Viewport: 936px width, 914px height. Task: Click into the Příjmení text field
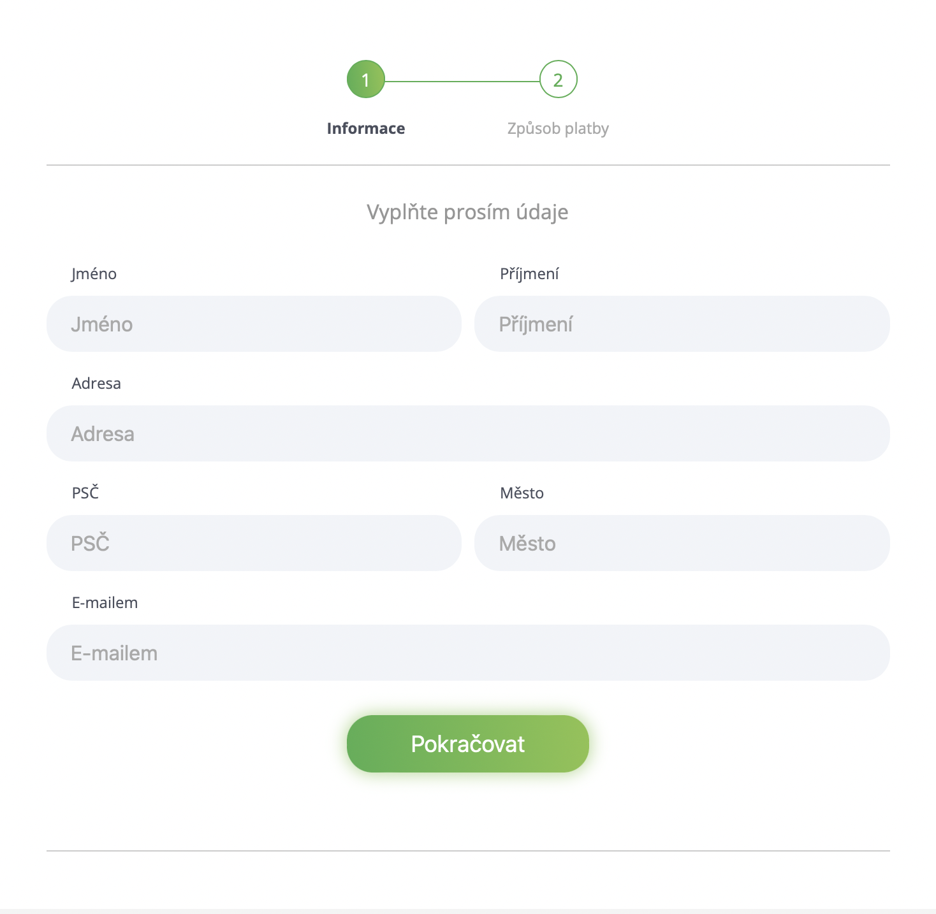682,324
